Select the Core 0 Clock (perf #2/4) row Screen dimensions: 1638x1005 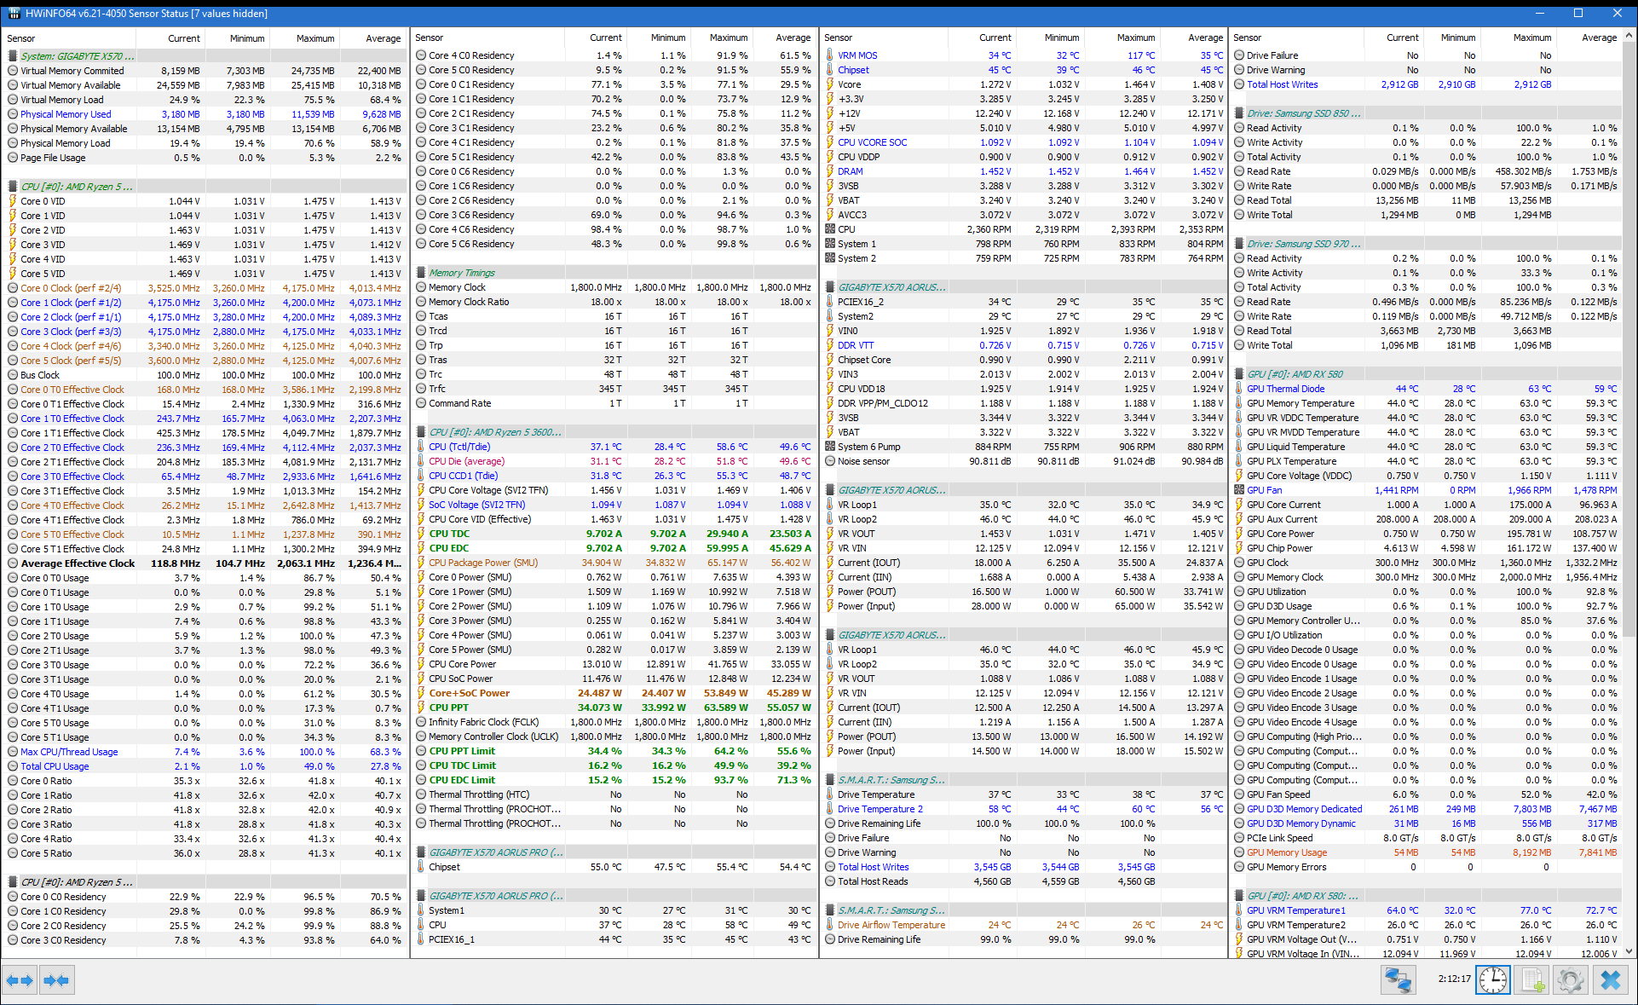(205, 288)
